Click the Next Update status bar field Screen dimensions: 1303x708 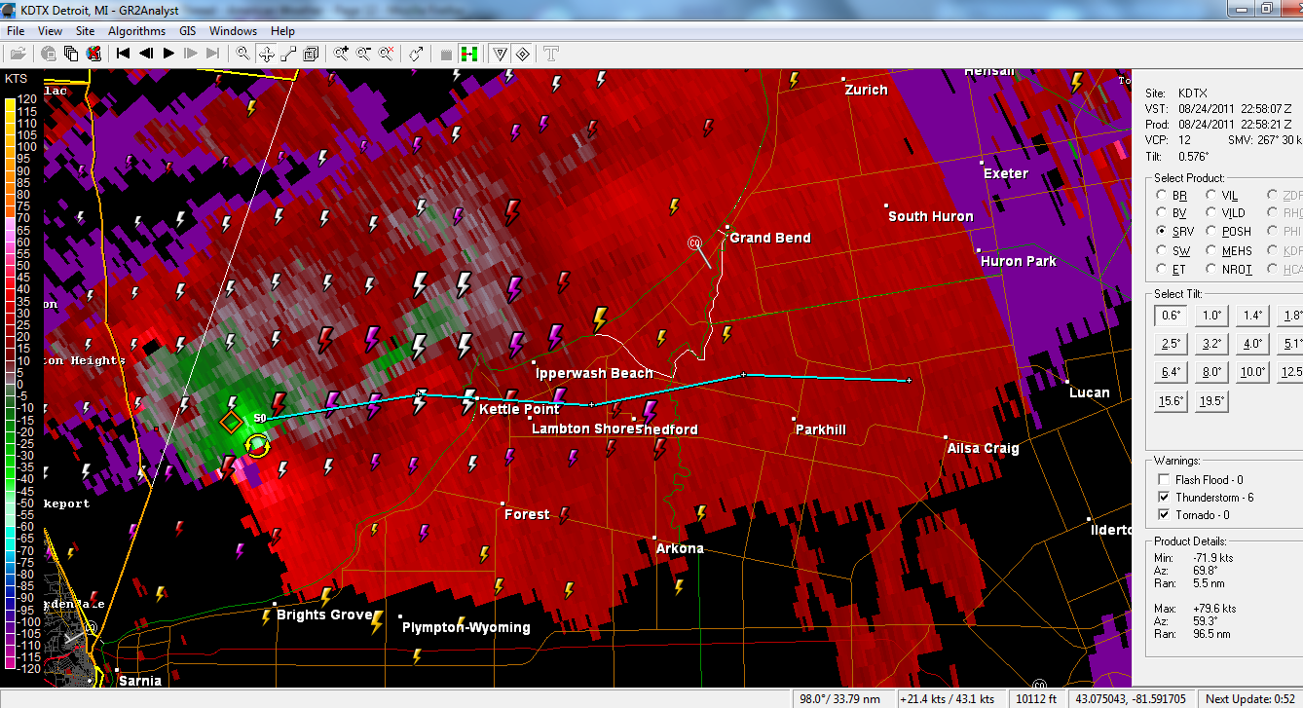coord(1248,698)
